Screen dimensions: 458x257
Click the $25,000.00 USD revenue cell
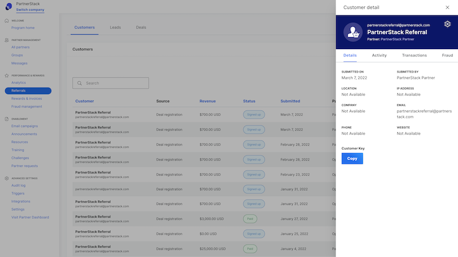pos(212,249)
